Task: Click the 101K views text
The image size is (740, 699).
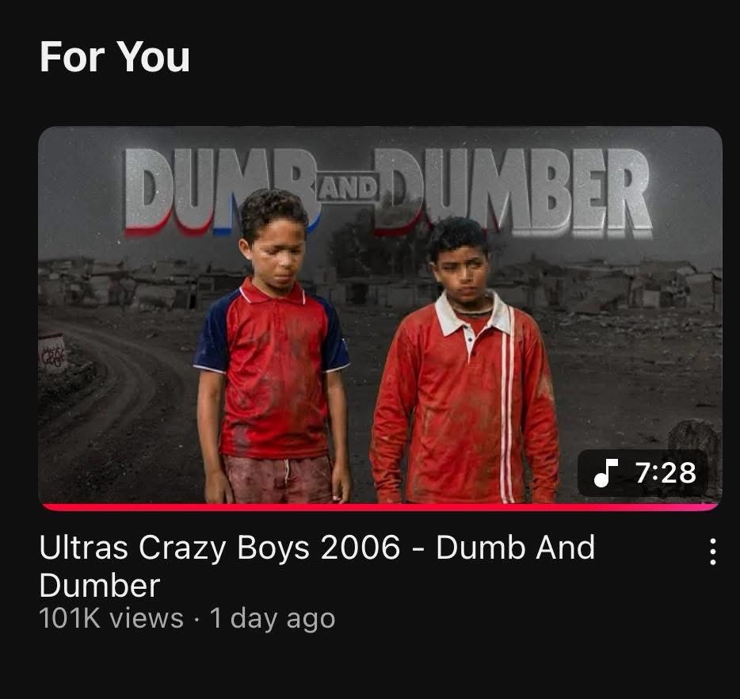Action: click(111, 618)
